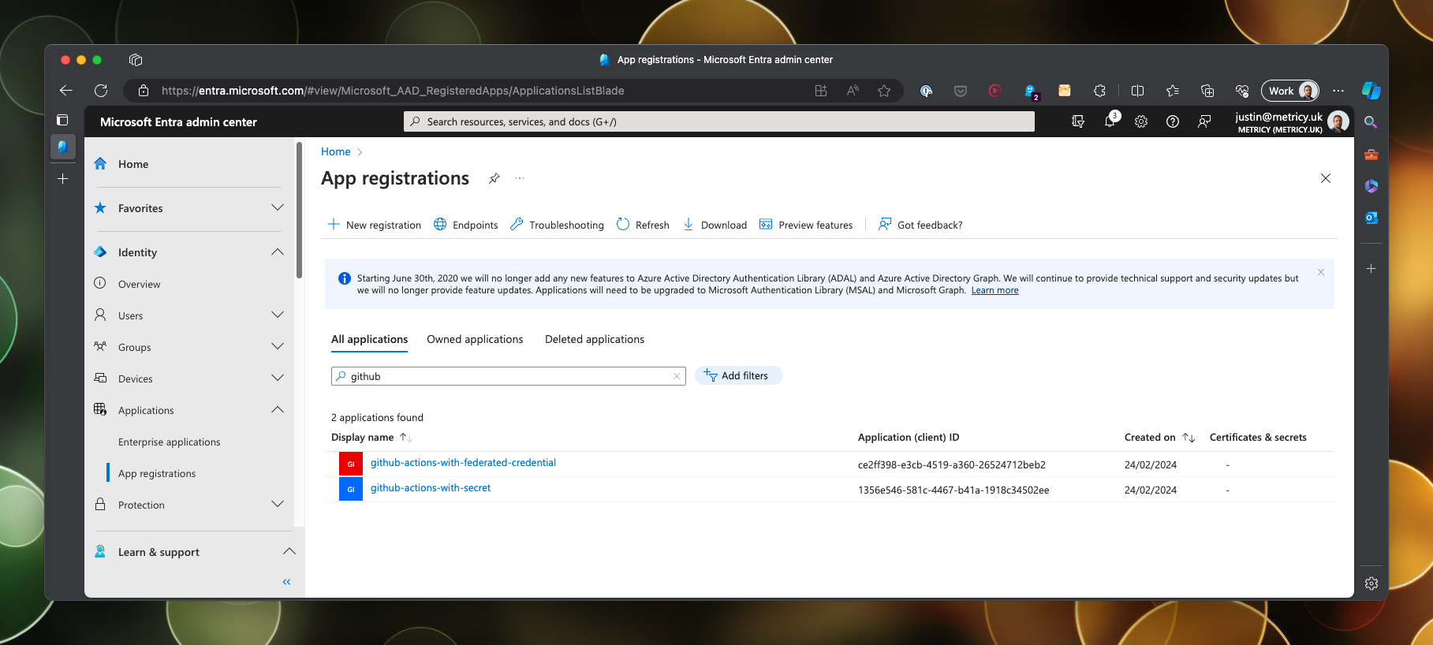
Task: Sort by Display name column
Action: pyautogui.click(x=371, y=437)
